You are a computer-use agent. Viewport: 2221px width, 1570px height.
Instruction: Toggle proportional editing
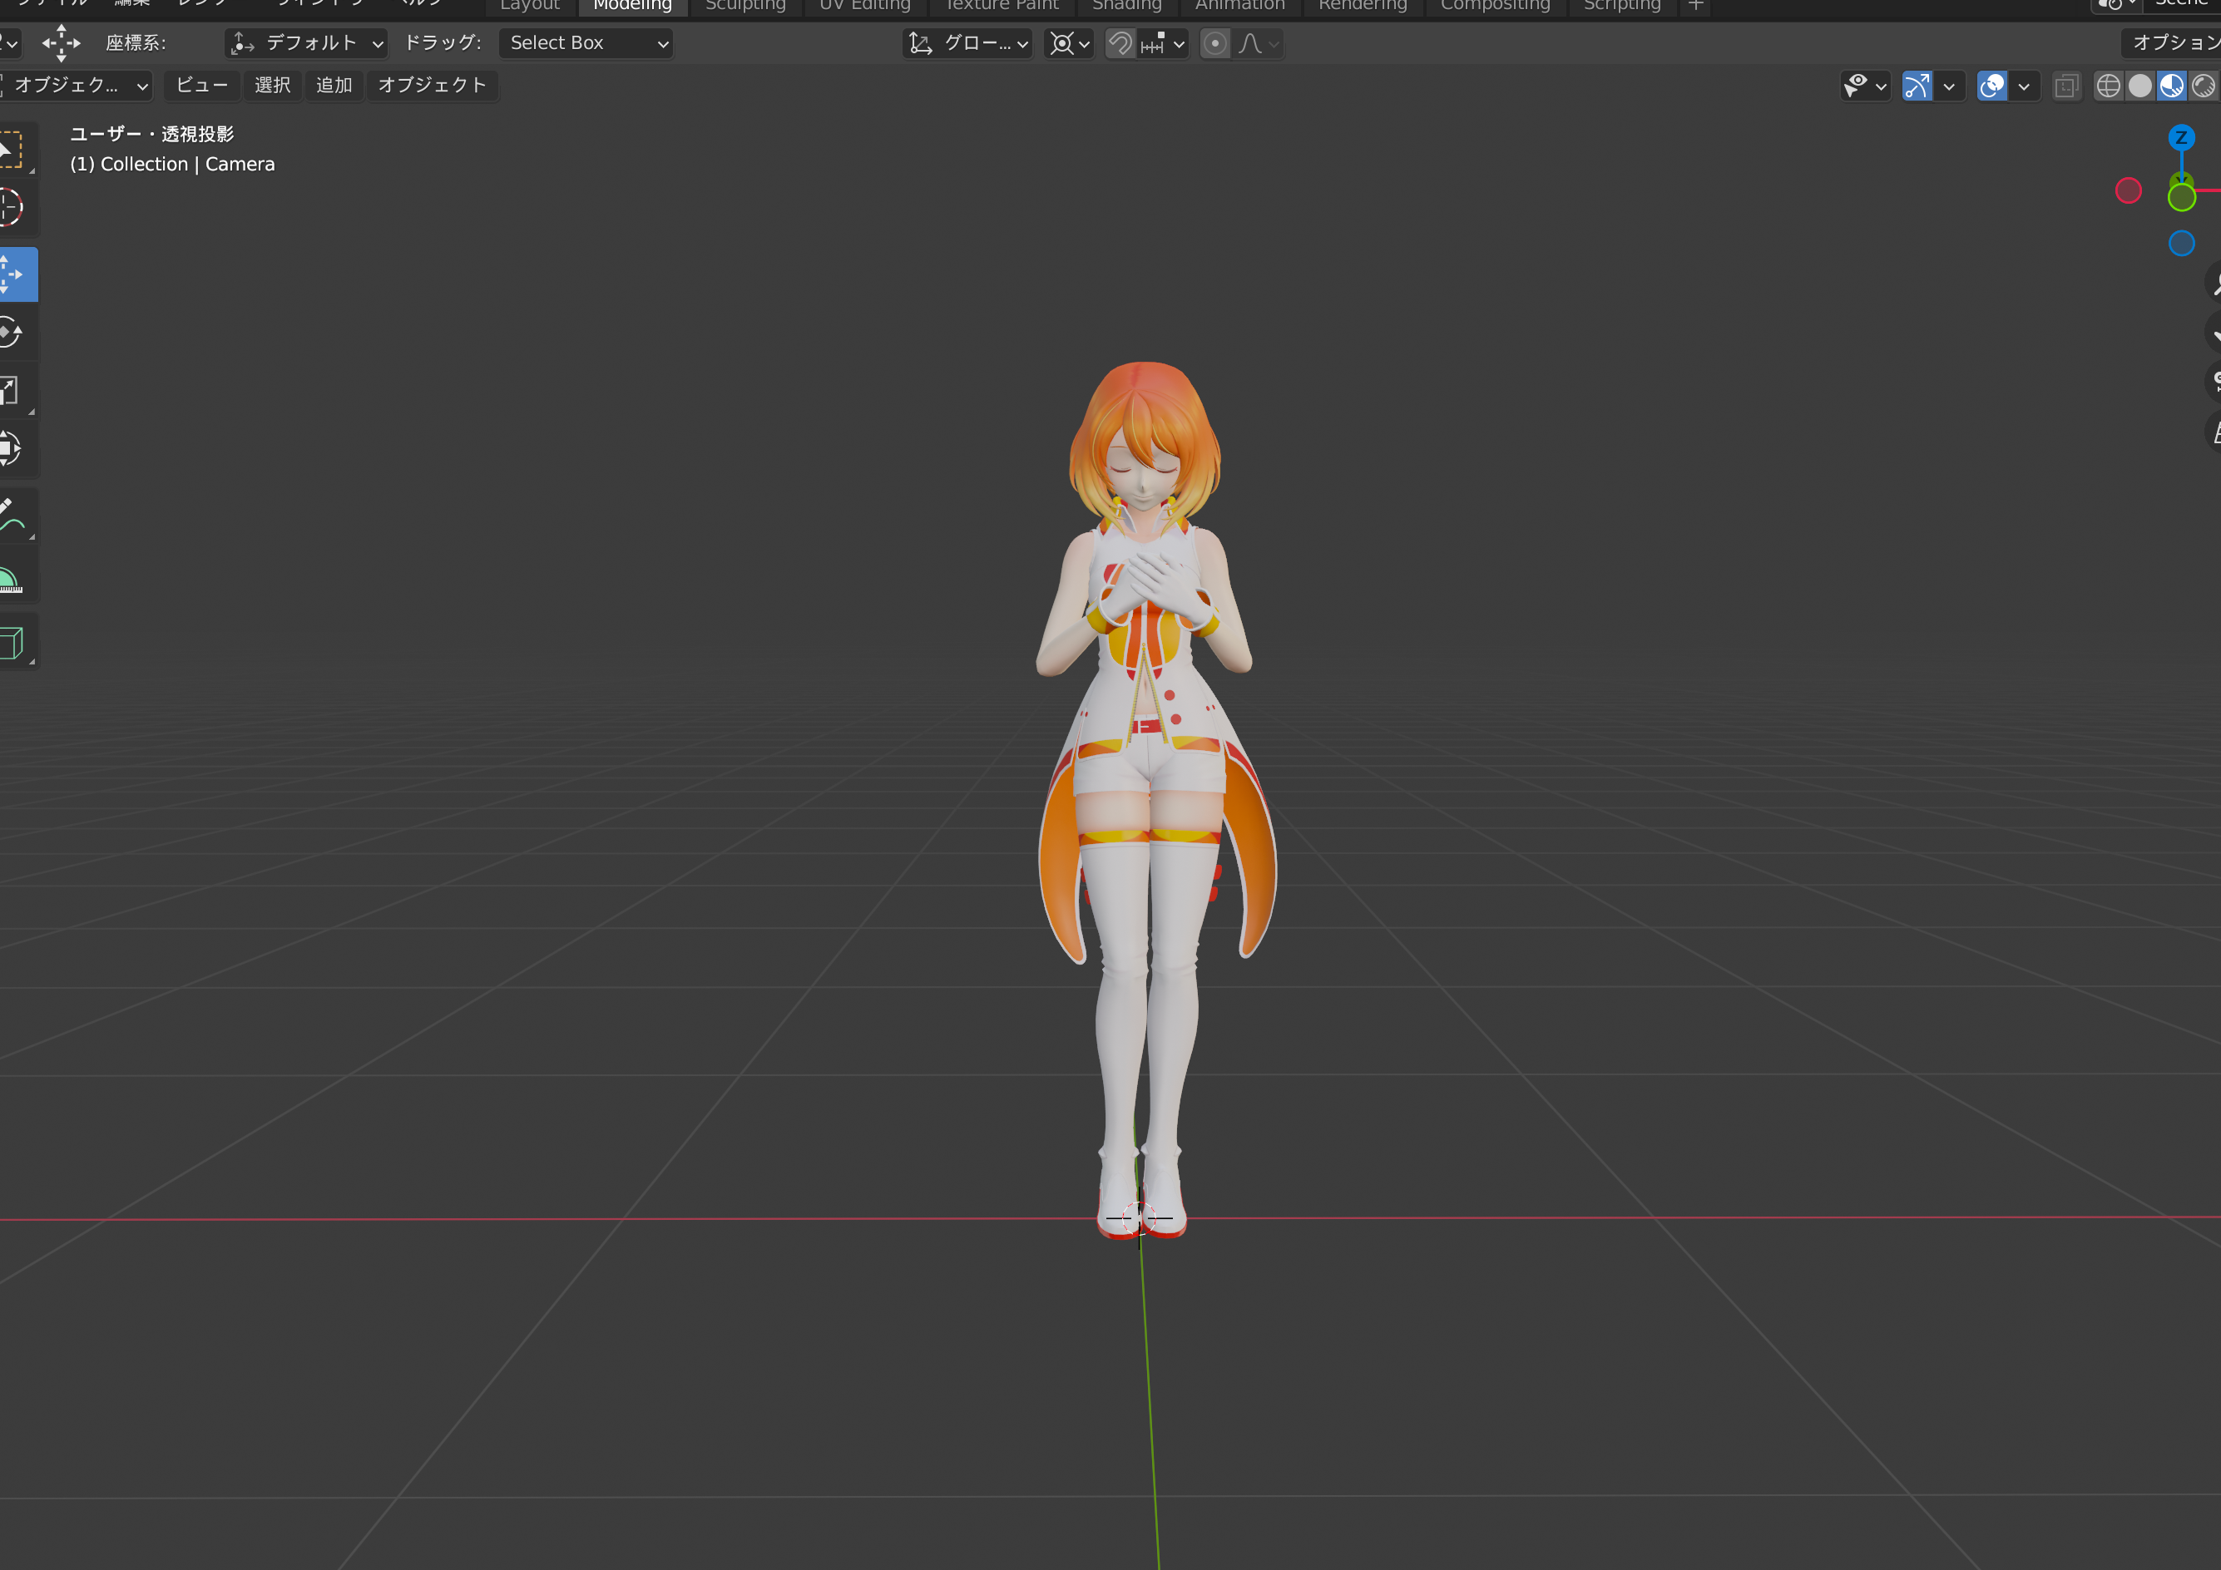[x=1215, y=43]
